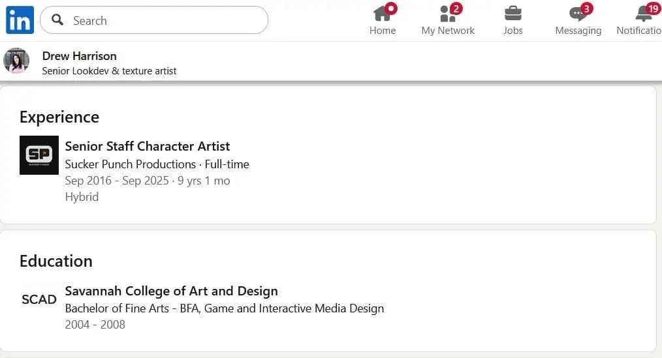662x358 pixels.
Task: Open Savannah College of Art and Design
Action: coord(171,291)
